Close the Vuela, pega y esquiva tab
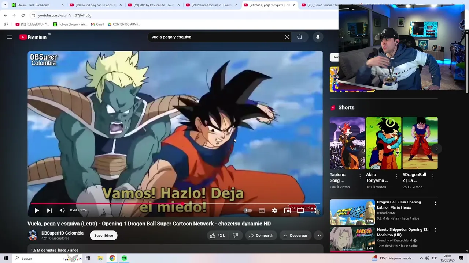 [x=294, y=5]
